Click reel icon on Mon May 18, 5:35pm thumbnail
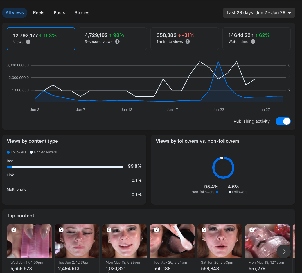The height and width of the screenshot is (273, 302). pyautogui.click(x=109, y=230)
